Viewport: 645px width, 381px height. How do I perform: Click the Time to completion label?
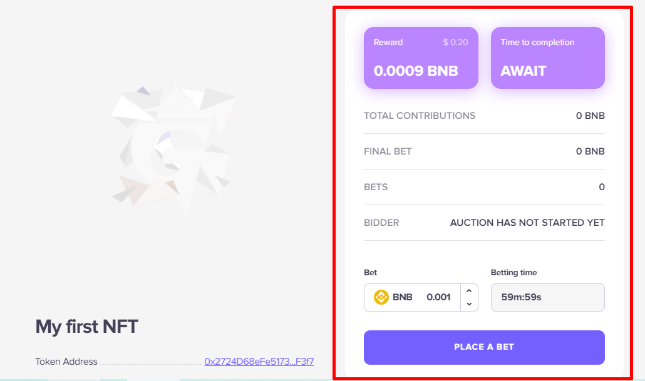tap(537, 43)
